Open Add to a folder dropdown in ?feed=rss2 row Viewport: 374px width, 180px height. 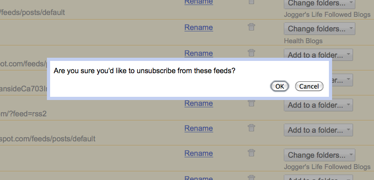point(318,105)
